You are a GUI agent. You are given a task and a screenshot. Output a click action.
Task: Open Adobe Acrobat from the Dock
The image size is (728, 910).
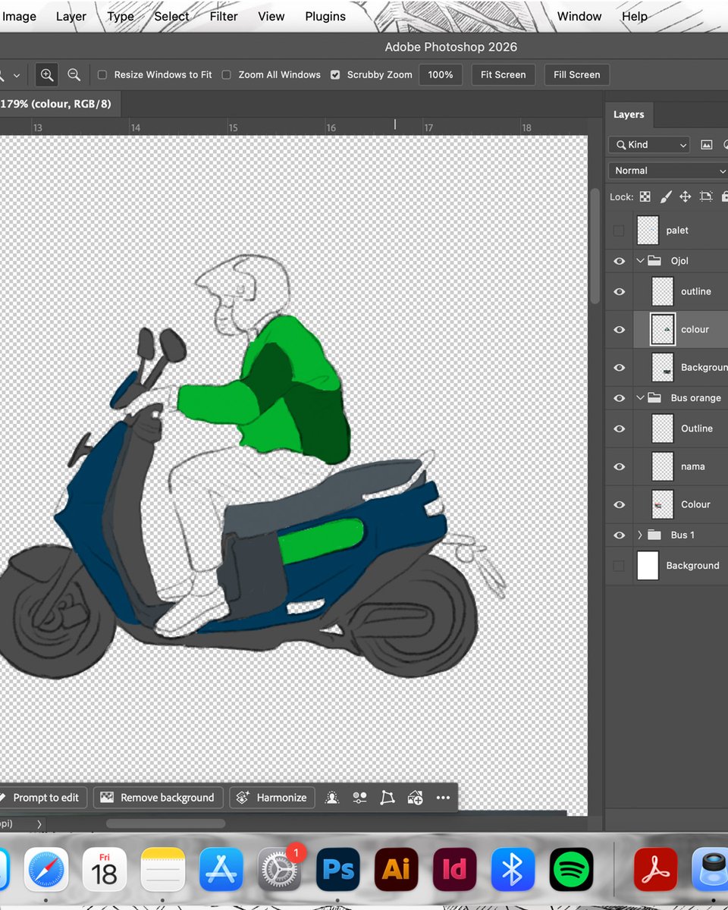click(655, 869)
